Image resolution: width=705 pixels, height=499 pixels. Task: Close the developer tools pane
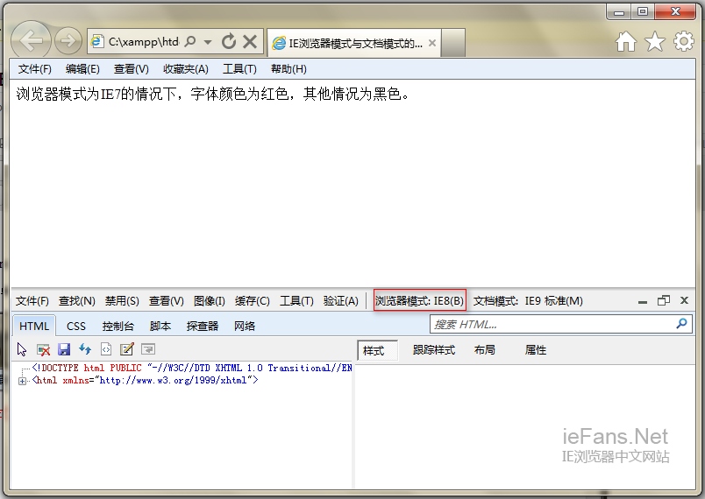click(684, 300)
